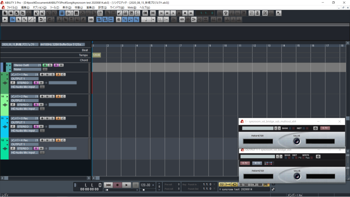
Task: Click the save file toolbar icon
Action: pos(17,13)
